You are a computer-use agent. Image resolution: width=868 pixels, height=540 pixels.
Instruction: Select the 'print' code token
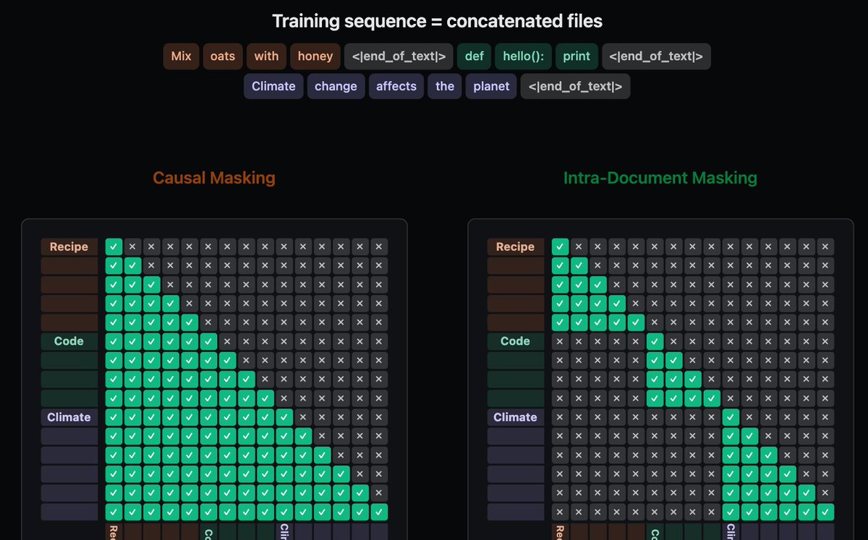(x=576, y=56)
